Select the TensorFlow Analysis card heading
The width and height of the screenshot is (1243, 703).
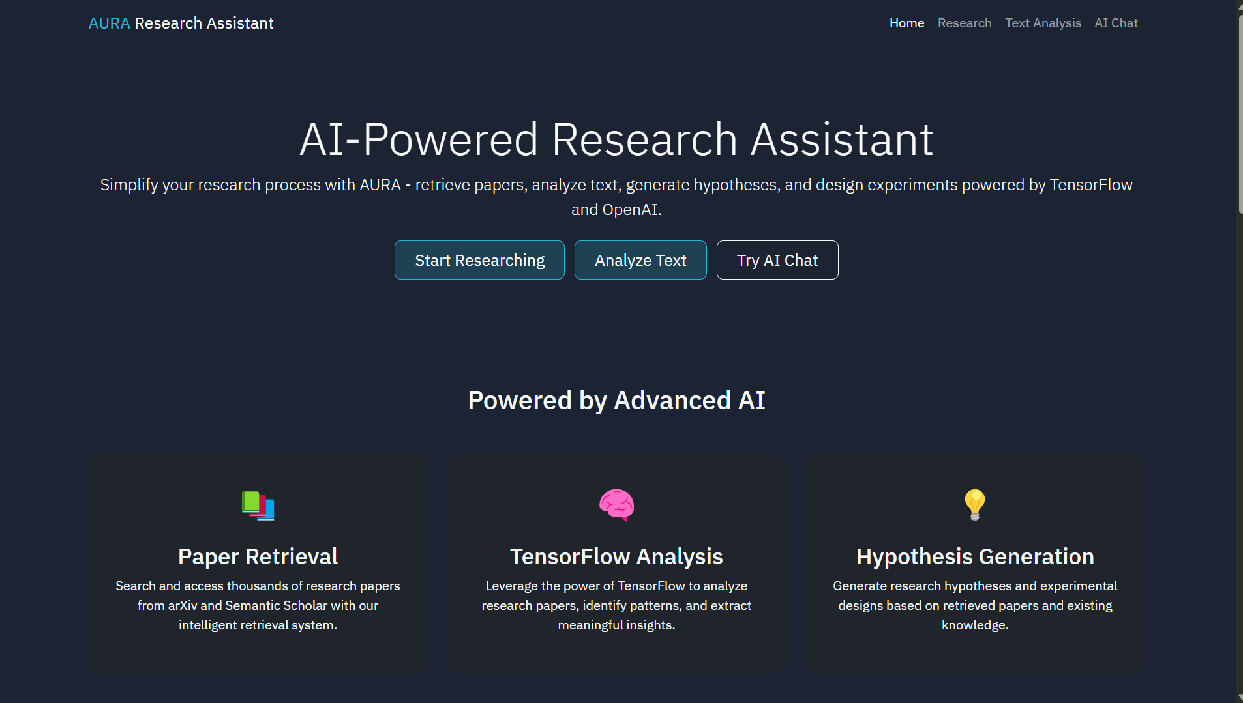pyautogui.click(x=616, y=556)
